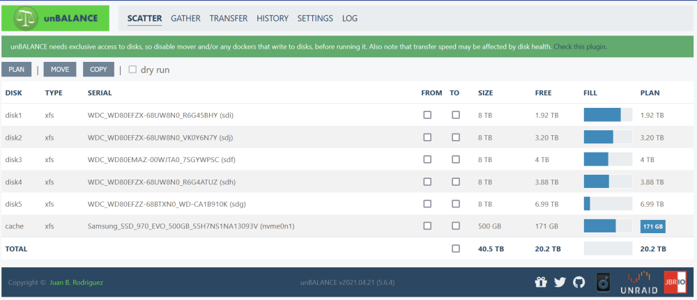Screen dimensions: 697x300
Task: Click the SERIAL column header
Action: tap(100, 93)
